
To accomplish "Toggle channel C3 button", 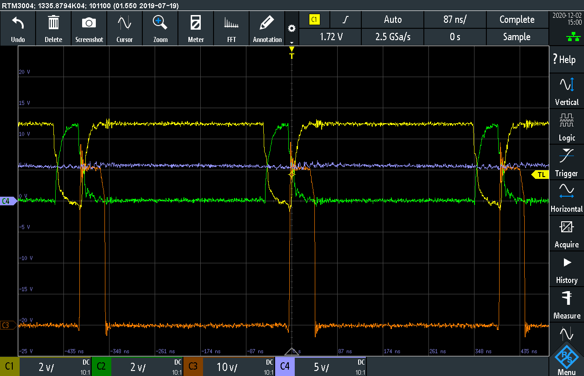I will click(x=193, y=366).
